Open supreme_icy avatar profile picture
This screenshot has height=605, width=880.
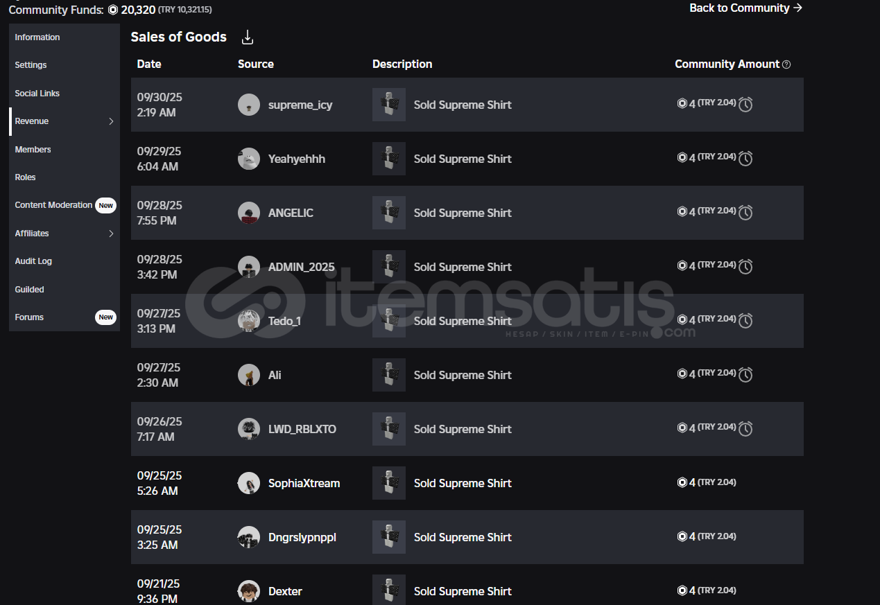tap(249, 105)
